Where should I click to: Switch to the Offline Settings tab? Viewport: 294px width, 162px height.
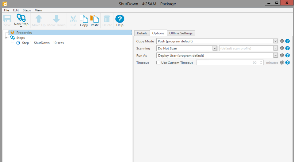[181, 33]
